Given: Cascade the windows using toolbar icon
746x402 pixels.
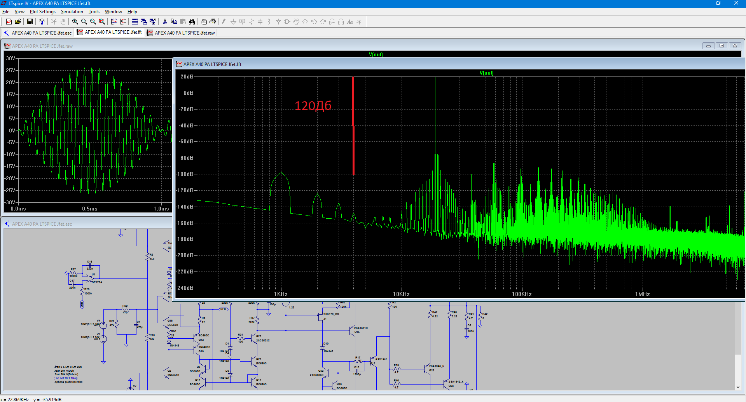Looking at the screenshot, I should (144, 22).
